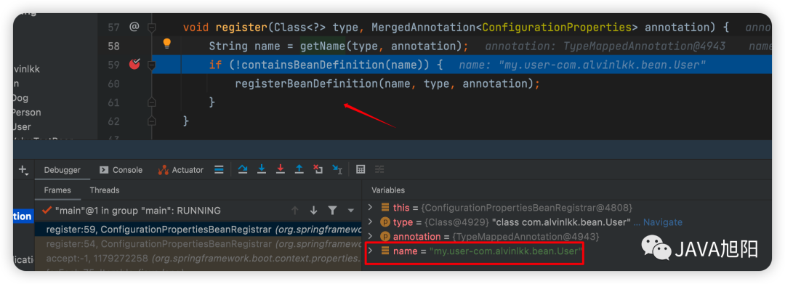Viewport: 785px width, 284px height.
Task: Click the 'this' variable's ConfigurationPropertiesBeanRegistrar@4808 value
Action: (x=528, y=207)
